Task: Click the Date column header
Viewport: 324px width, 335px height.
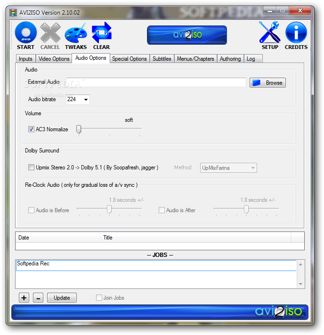Action: pos(58,238)
